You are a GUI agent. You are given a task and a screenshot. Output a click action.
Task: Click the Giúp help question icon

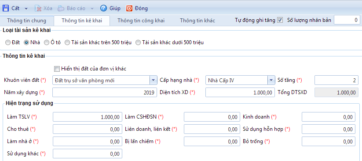pyautogui.click(x=103, y=8)
